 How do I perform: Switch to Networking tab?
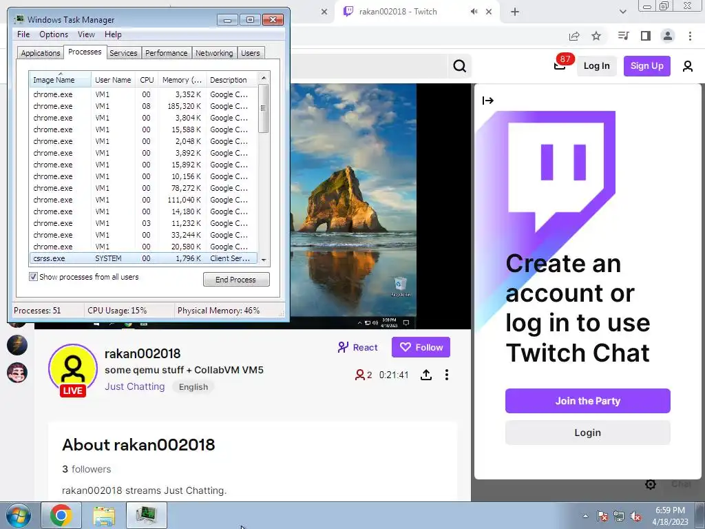214,53
